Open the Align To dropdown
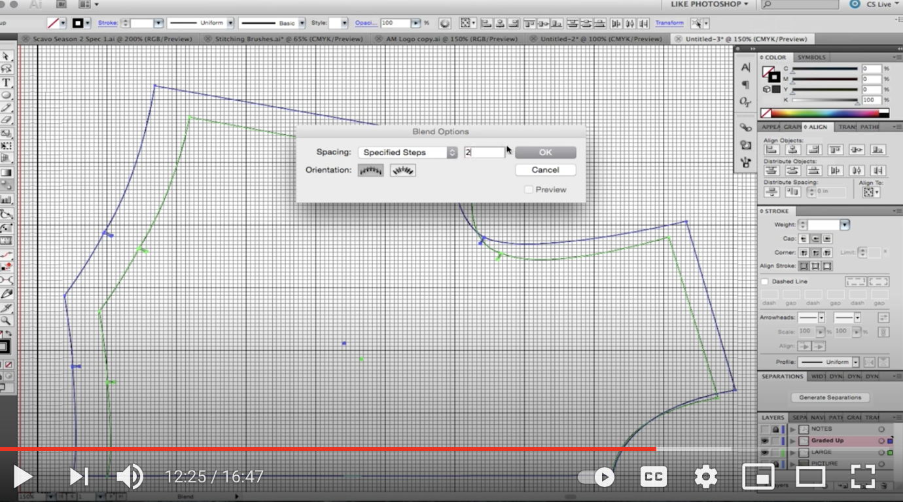903x502 pixels. click(x=872, y=192)
